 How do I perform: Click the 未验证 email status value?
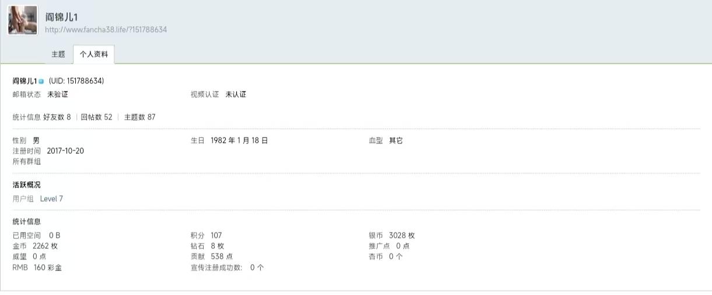(58, 94)
